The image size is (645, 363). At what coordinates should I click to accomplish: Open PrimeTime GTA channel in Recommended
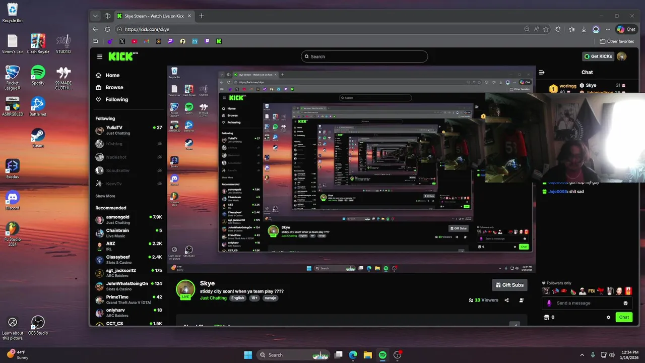pyautogui.click(x=129, y=299)
